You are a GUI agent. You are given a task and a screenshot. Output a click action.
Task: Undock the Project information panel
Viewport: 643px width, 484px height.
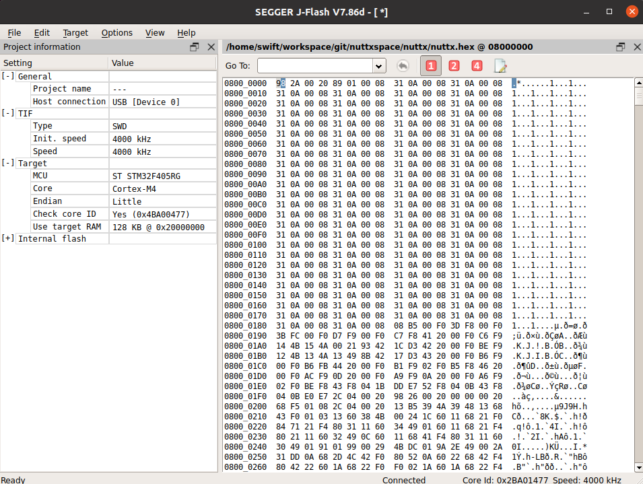pos(195,47)
